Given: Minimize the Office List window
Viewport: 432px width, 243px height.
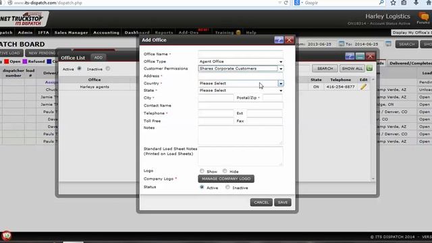Looking at the screenshot, I should click(360, 56).
